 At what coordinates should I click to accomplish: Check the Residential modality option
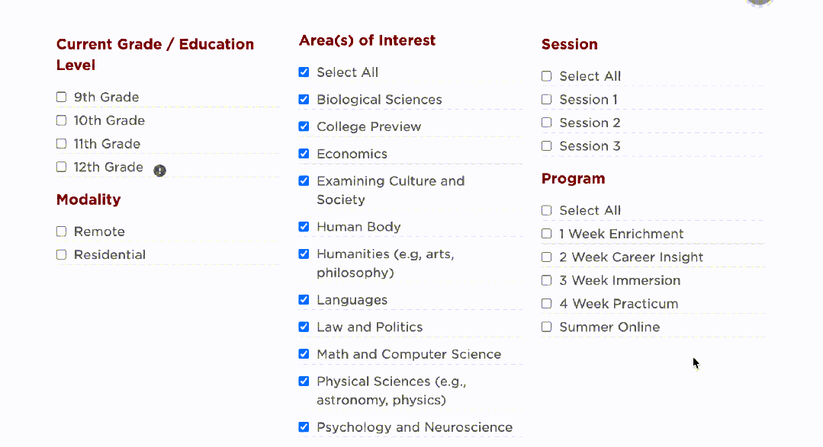coord(62,254)
